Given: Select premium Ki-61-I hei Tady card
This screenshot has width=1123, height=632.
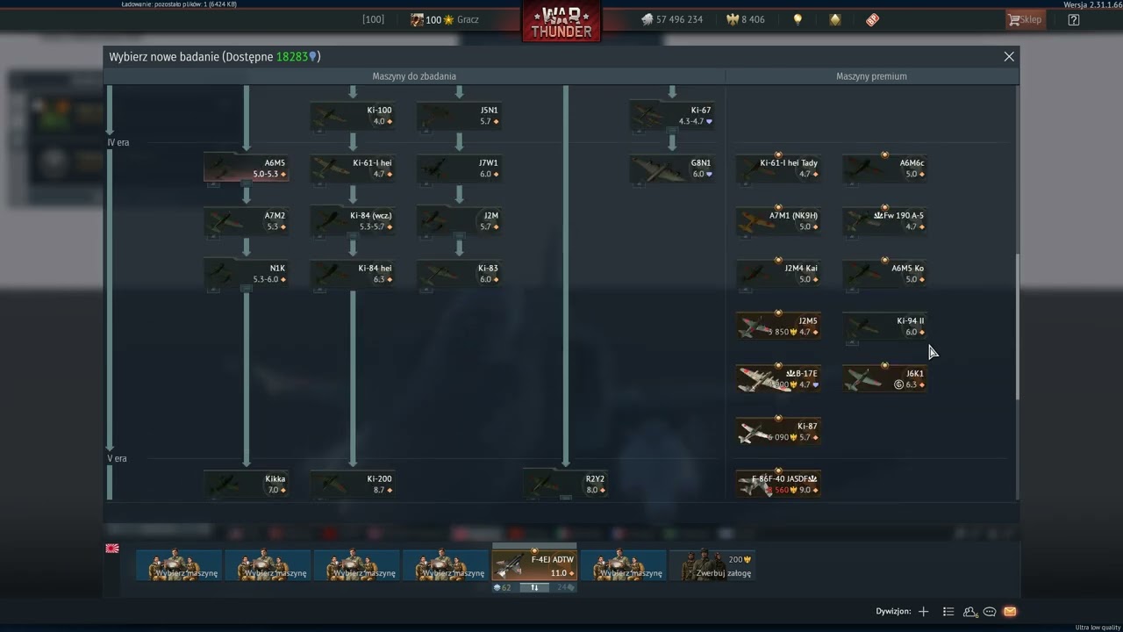Looking at the screenshot, I should pyautogui.click(x=778, y=169).
